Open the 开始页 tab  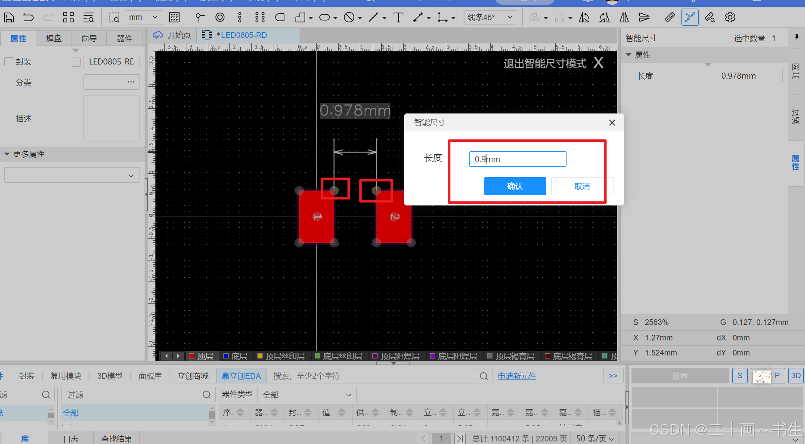tap(172, 35)
